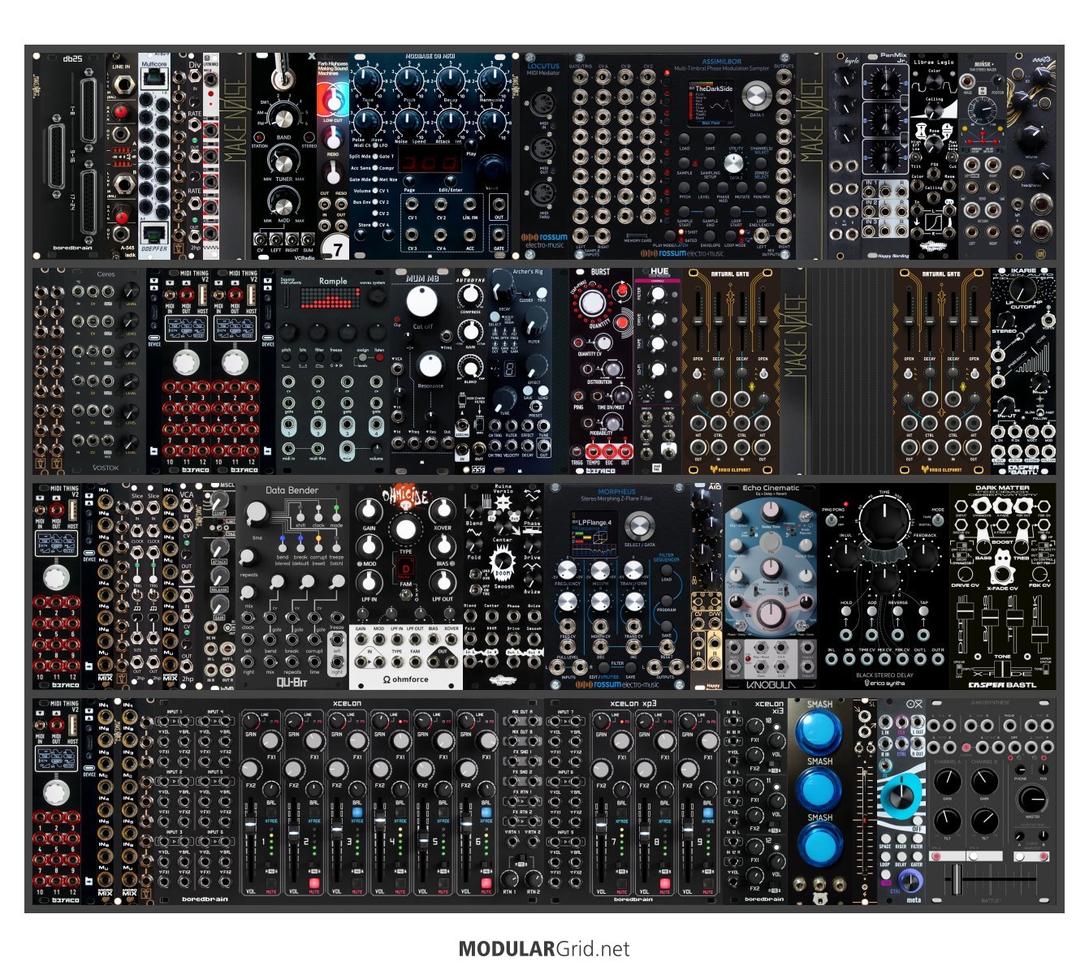Click the Assimil8or PAN/MIX button
The width and height of the screenshot is (1089, 966).
[762, 186]
